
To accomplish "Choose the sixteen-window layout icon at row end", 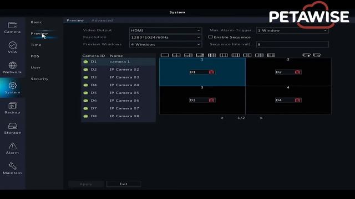I will tap(271, 55).
